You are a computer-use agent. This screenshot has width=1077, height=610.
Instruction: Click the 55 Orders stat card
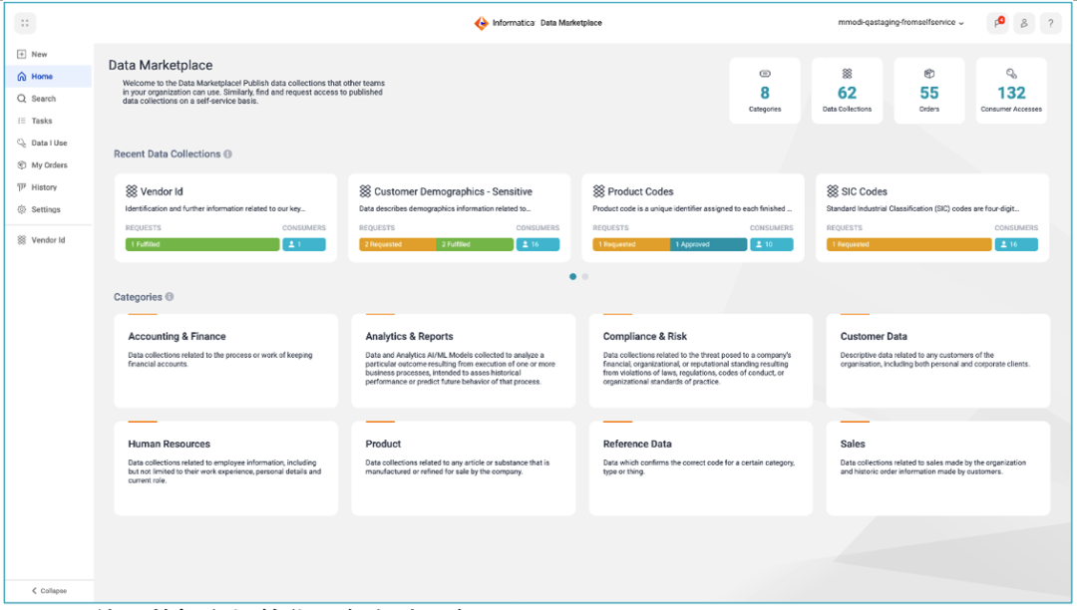tap(928, 91)
